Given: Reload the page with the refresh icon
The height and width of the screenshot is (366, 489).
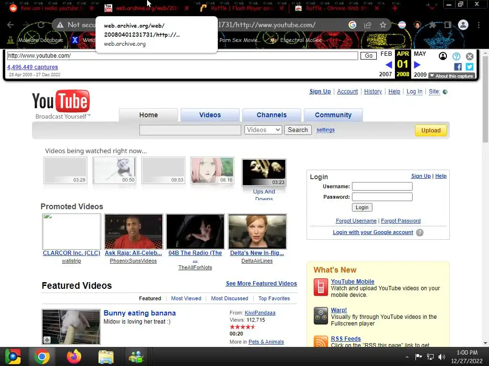Looking at the screenshot, I should 41,25.
